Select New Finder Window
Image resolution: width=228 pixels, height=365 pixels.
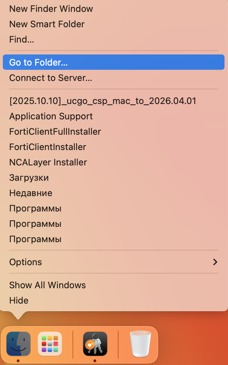(51, 9)
